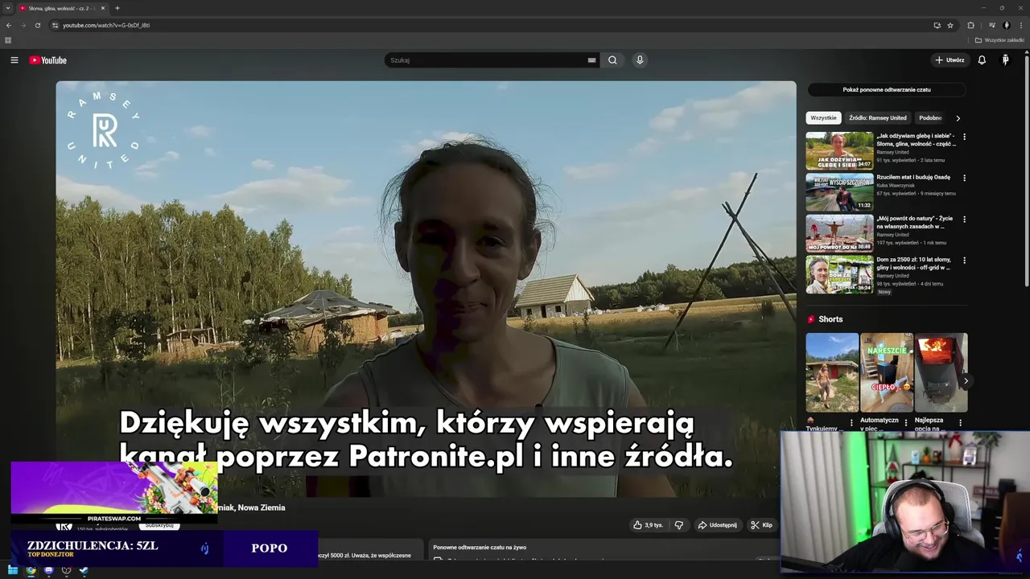
Task: Open title link 'Dom za 2500 zł: 10 lat słomy'
Action: pos(914,263)
